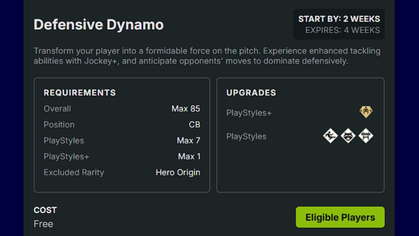Open the REQUIREMENTS panel header
Image resolution: width=419 pixels, height=236 pixels.
click(80, 93)
